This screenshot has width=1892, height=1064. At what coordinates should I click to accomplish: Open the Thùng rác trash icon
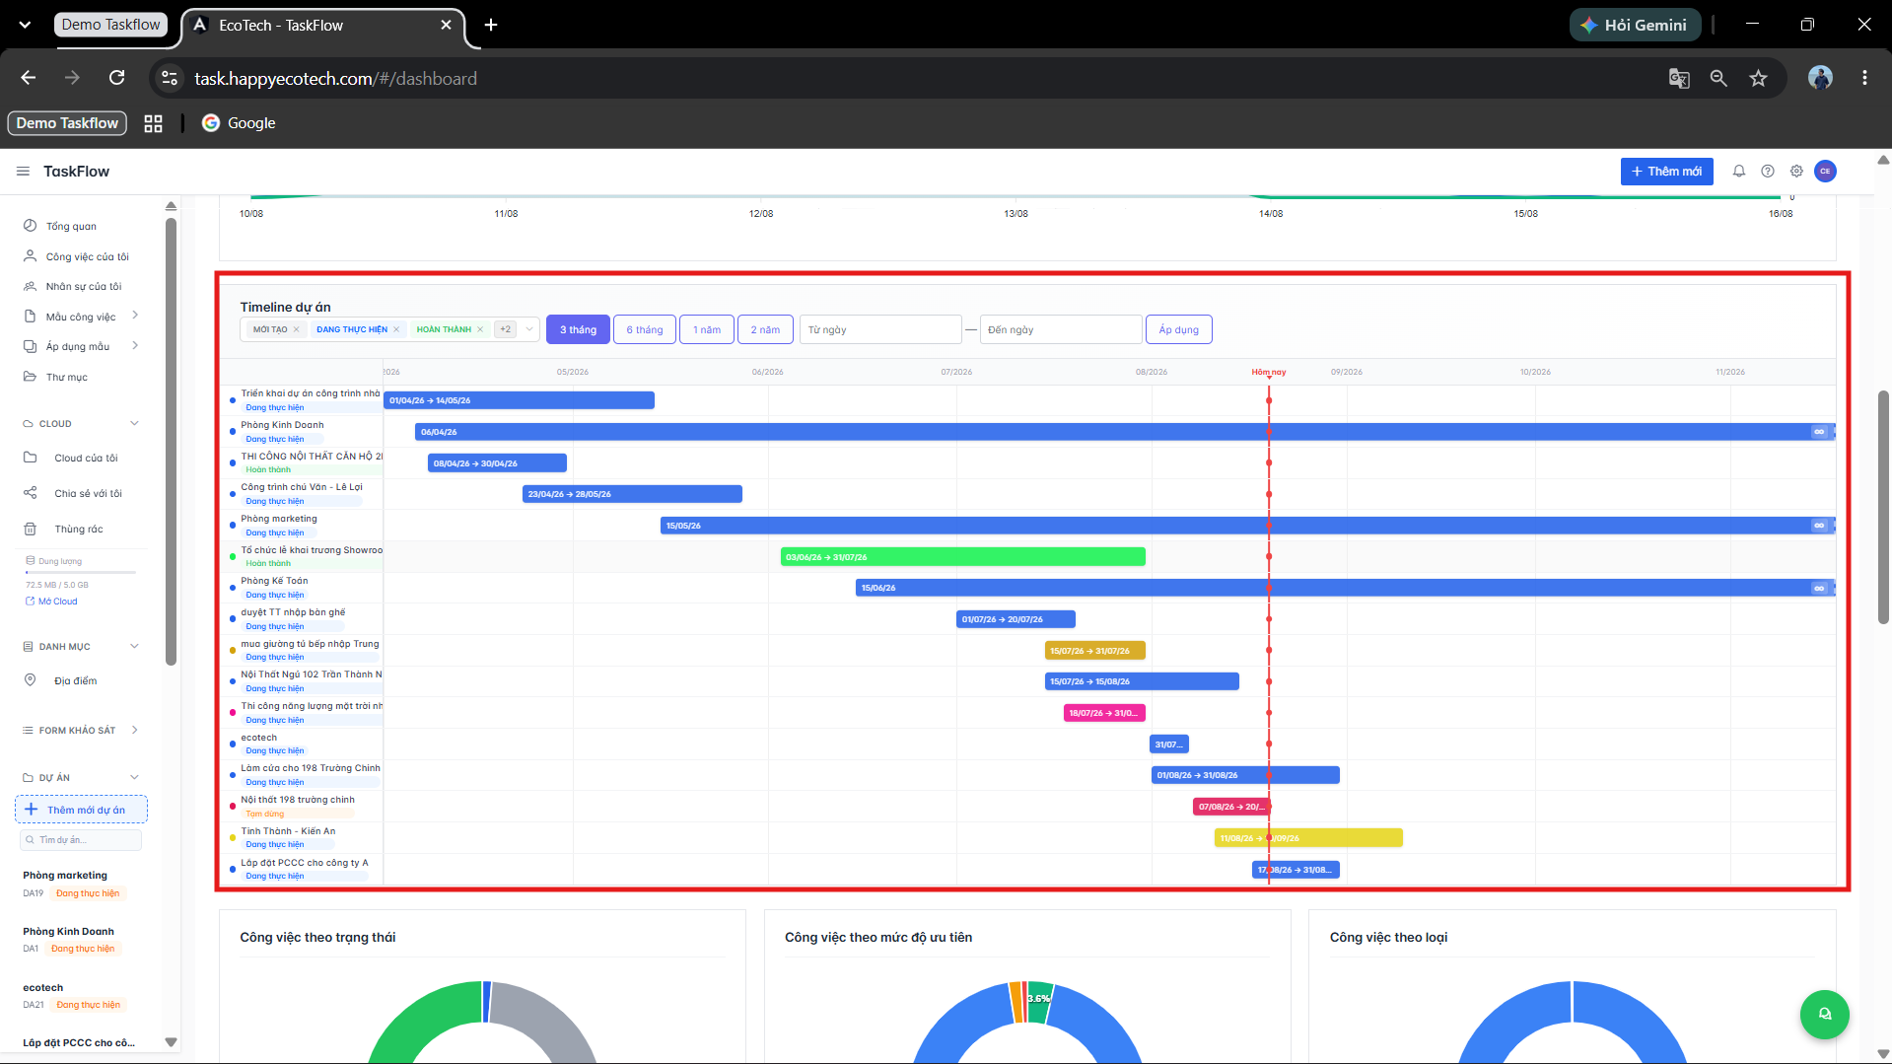pyautogui.click(x=30, y=529)
